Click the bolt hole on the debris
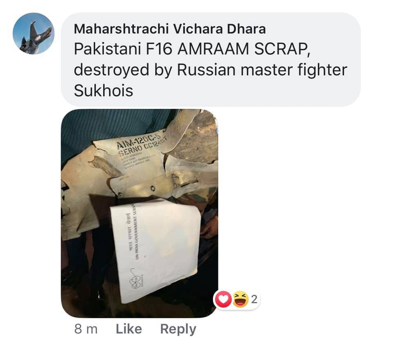 pyautogui.click(x=152, y=188)
